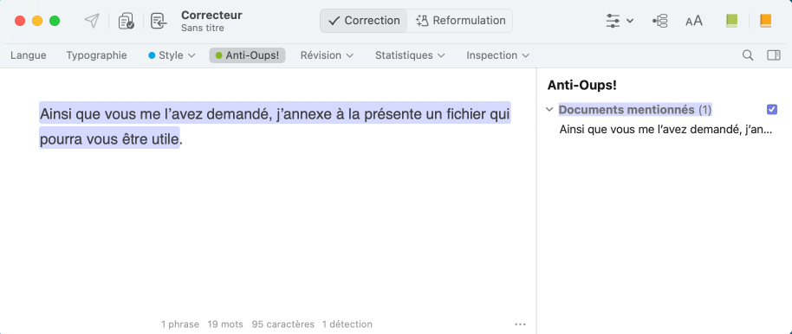This screenshot has height=334, width=792.
Task: Switch to Reformulation mode
Action: [460, 21]
